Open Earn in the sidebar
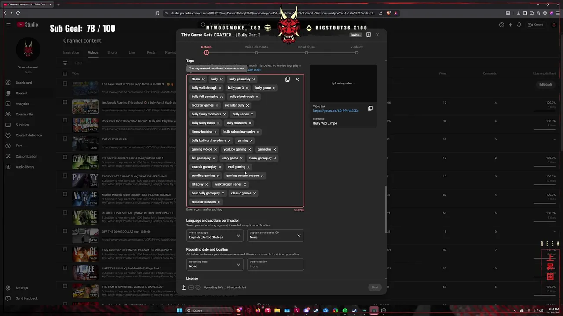The height and width of the screenshot is (316, 563). 28,146
